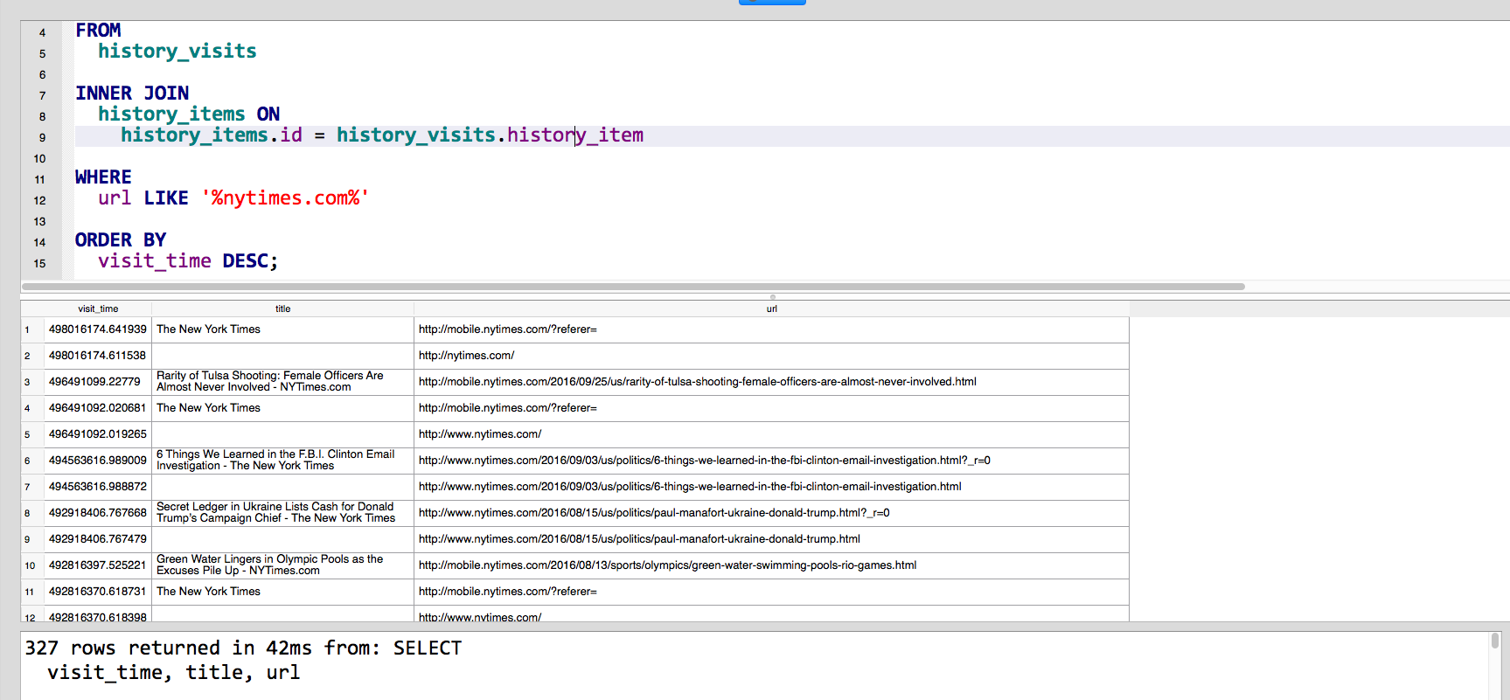The width and height of the screenshot is (1510, 700).
Task: Click the '%nytimes.com%' string literal
Action: [285, 198]
